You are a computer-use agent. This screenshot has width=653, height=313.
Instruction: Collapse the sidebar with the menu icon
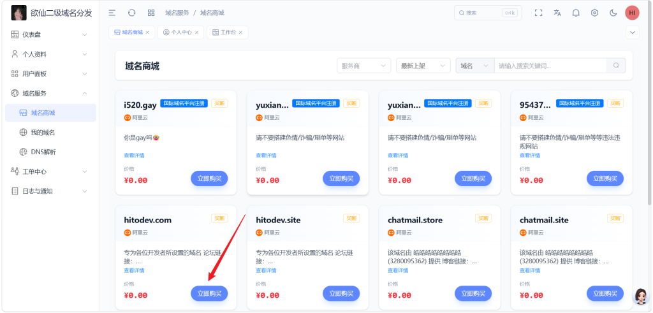[112, 13]
